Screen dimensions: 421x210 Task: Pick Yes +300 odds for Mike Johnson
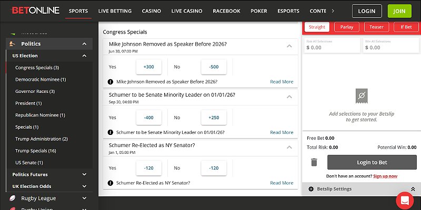pos(148,67)
